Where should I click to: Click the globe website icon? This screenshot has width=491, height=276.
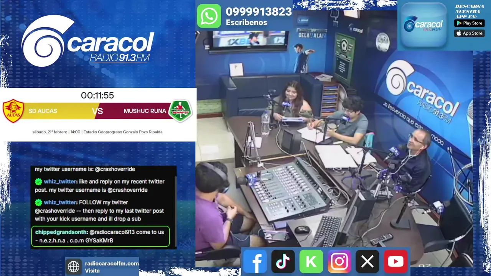(74, 267)
